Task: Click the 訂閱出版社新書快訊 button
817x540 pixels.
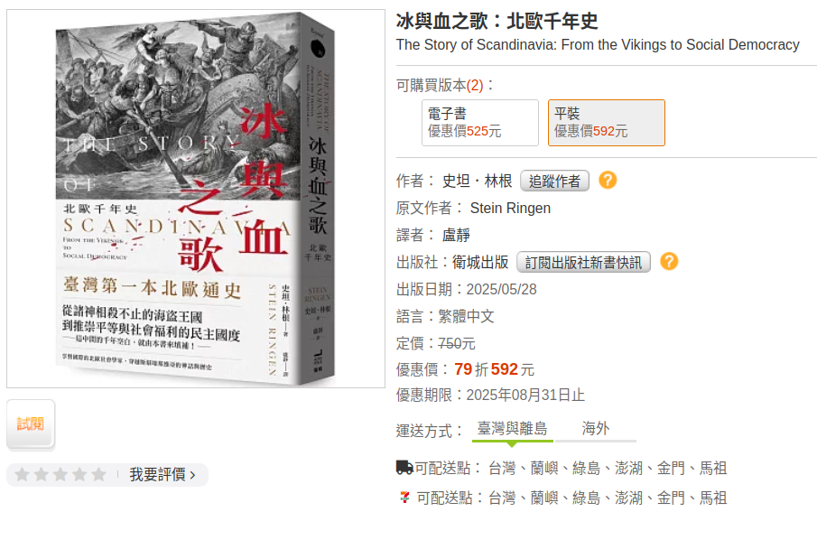Action: (583, 262)
